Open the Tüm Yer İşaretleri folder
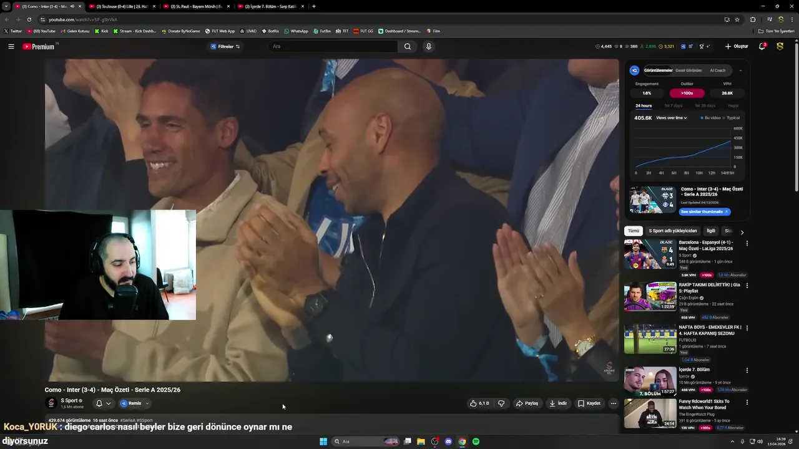This screenshot has height=449, width=799. pyautogui.click(x=777, y=31)
